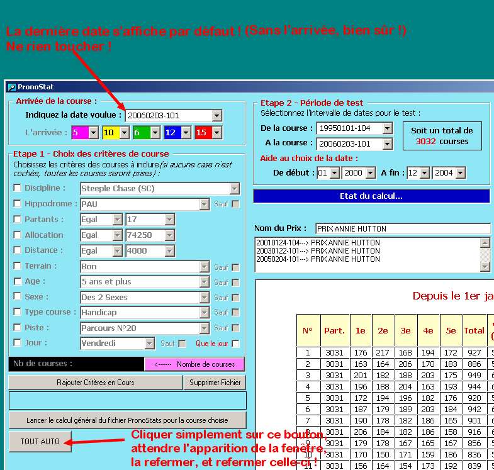The image size is (494, 470).
Task: Click the empty text box above Lancer button
Action: click(x=128, y=400)
